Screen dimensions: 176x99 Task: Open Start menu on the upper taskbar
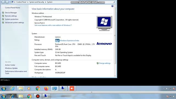[x=4, y=89]
